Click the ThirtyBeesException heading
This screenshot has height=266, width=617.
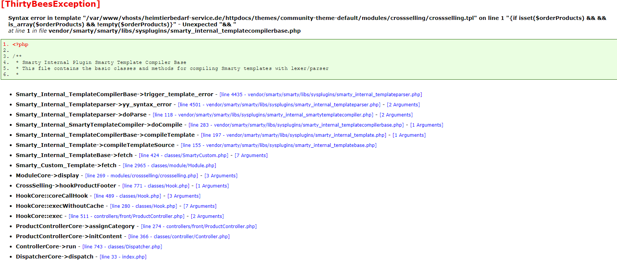(50, 5)
